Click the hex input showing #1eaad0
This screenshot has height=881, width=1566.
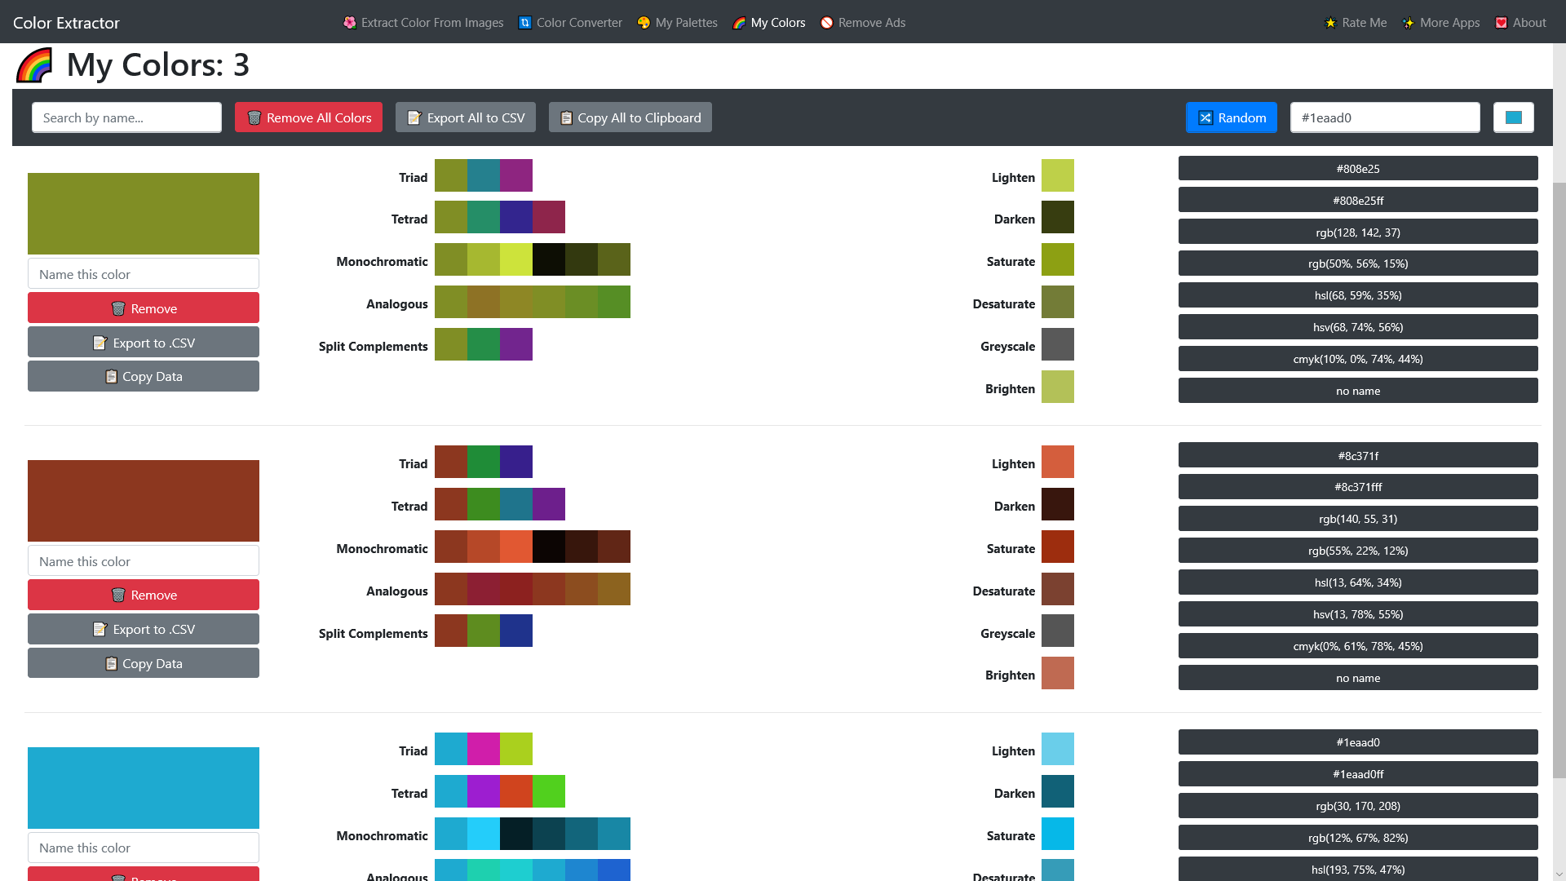pyautogui.click(x=1385, y=117)
